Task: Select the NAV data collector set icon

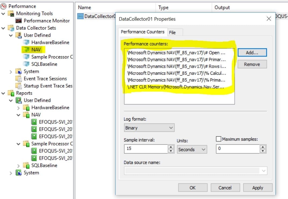Action: coord(26,50)
